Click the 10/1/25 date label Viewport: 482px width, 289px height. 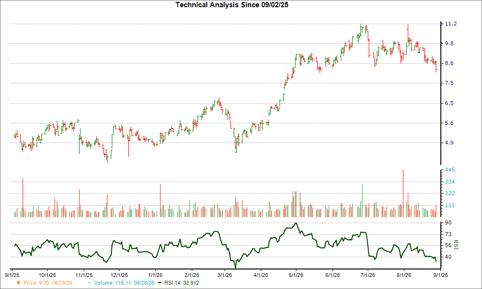coord(47,275)
